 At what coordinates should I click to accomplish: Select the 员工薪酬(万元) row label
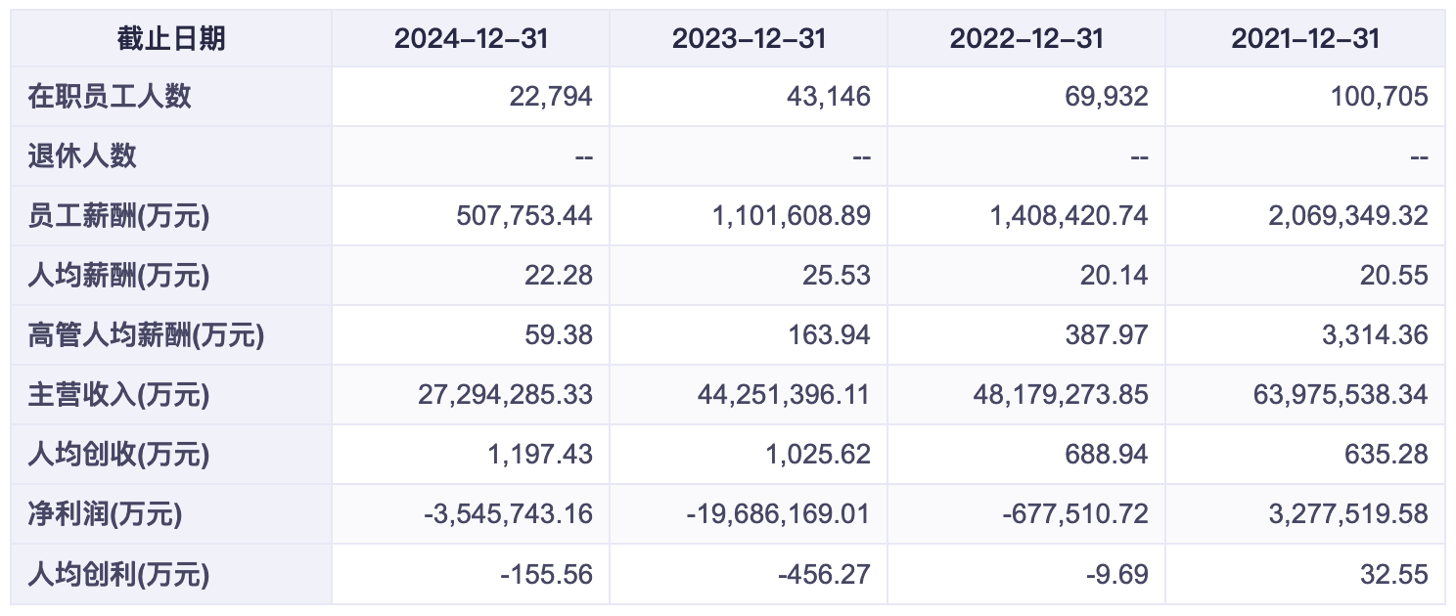click(x=118, y=216)
